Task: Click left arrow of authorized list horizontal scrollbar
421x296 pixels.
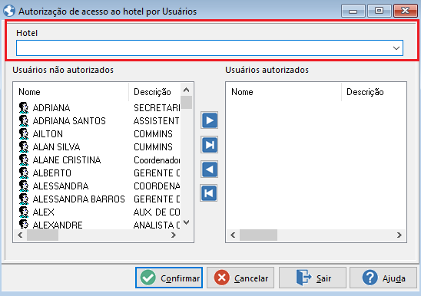Action: [233, 235]
